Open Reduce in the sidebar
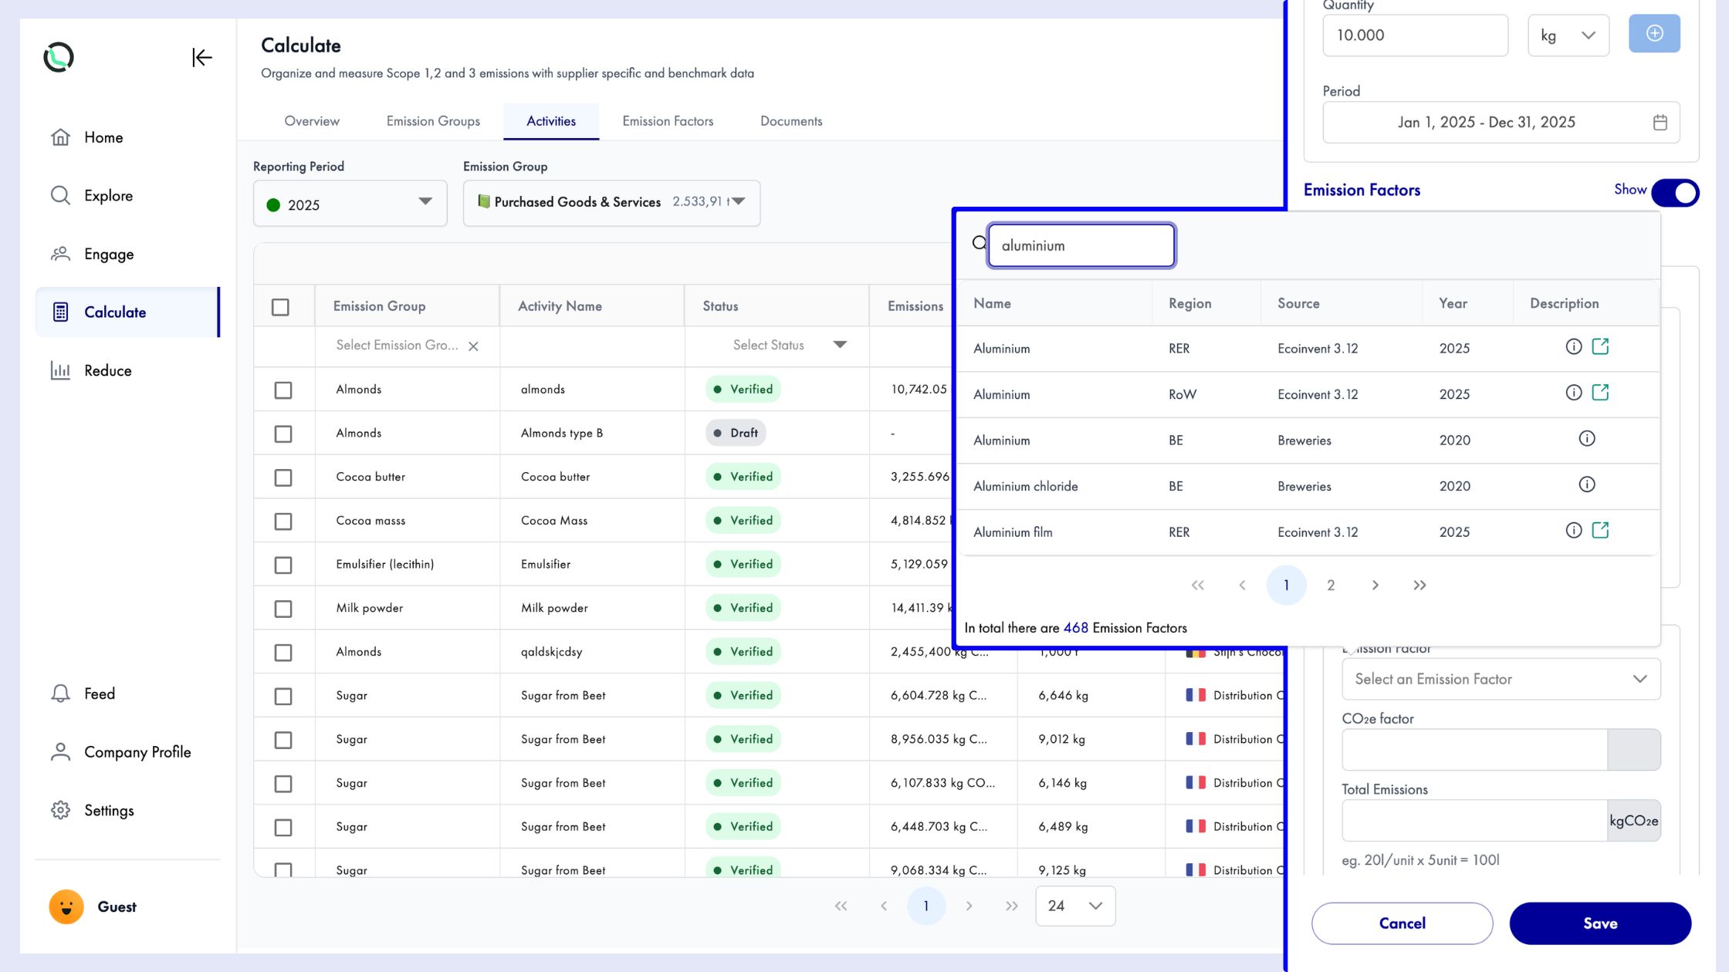Viewport: 1729px width, 972px height. [x=107, y=371]
